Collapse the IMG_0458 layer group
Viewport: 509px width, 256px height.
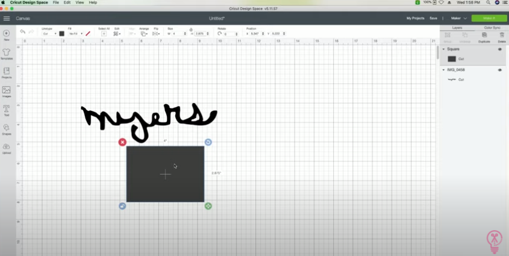444,70
